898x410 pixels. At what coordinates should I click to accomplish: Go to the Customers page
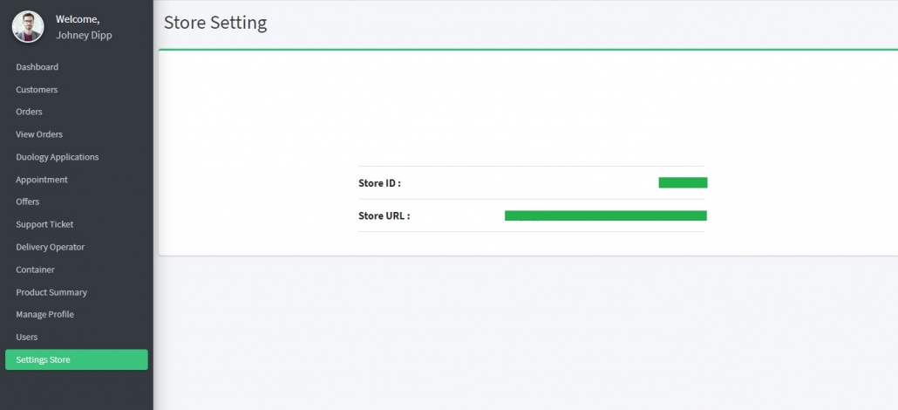coord(37,90)
